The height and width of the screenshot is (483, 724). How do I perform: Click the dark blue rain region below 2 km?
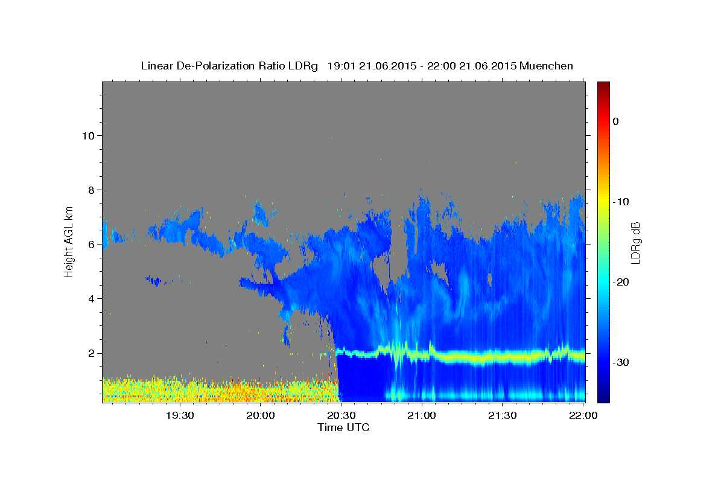pyautogui.click(x=362, y=377)
